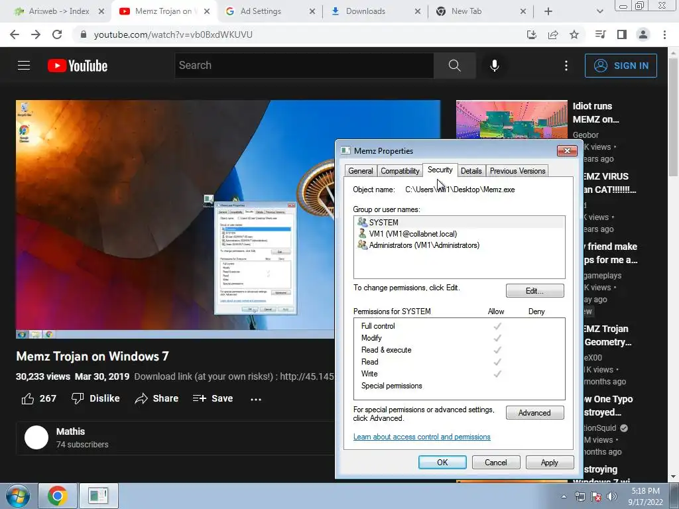Switch to the Compatibility tab

click(400, 171)
